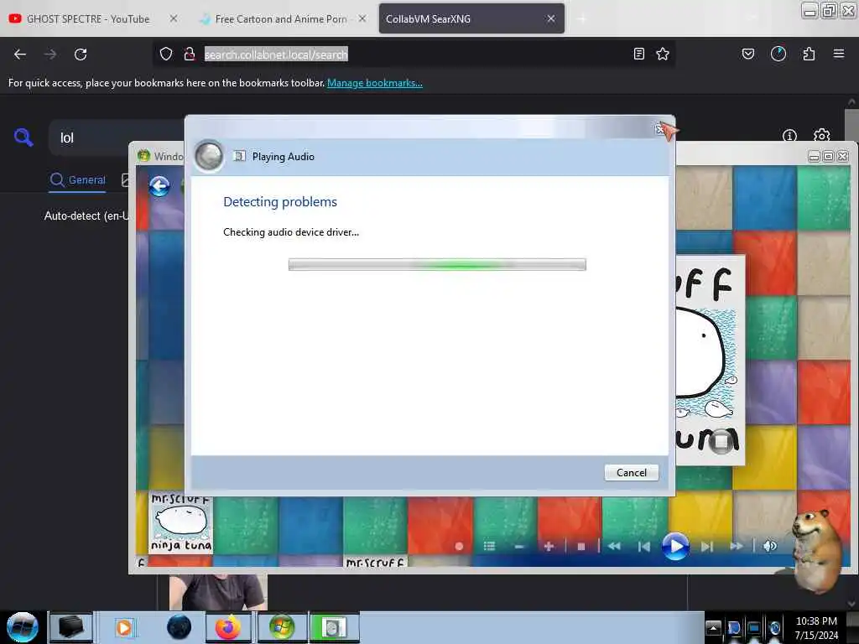Click the shield tracking protection icon

pyautogui.click(x=166, y=54)
